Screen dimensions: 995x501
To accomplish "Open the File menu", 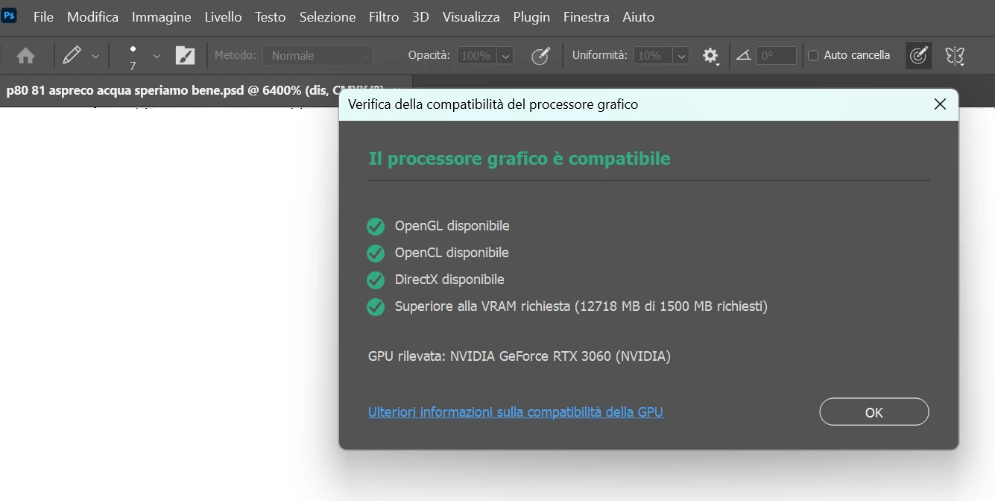I will click(43, 16).
